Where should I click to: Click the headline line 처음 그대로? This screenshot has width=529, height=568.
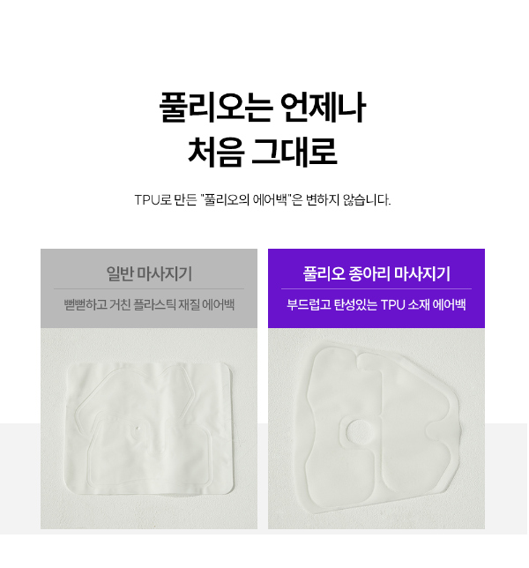(x=263, y=152)
